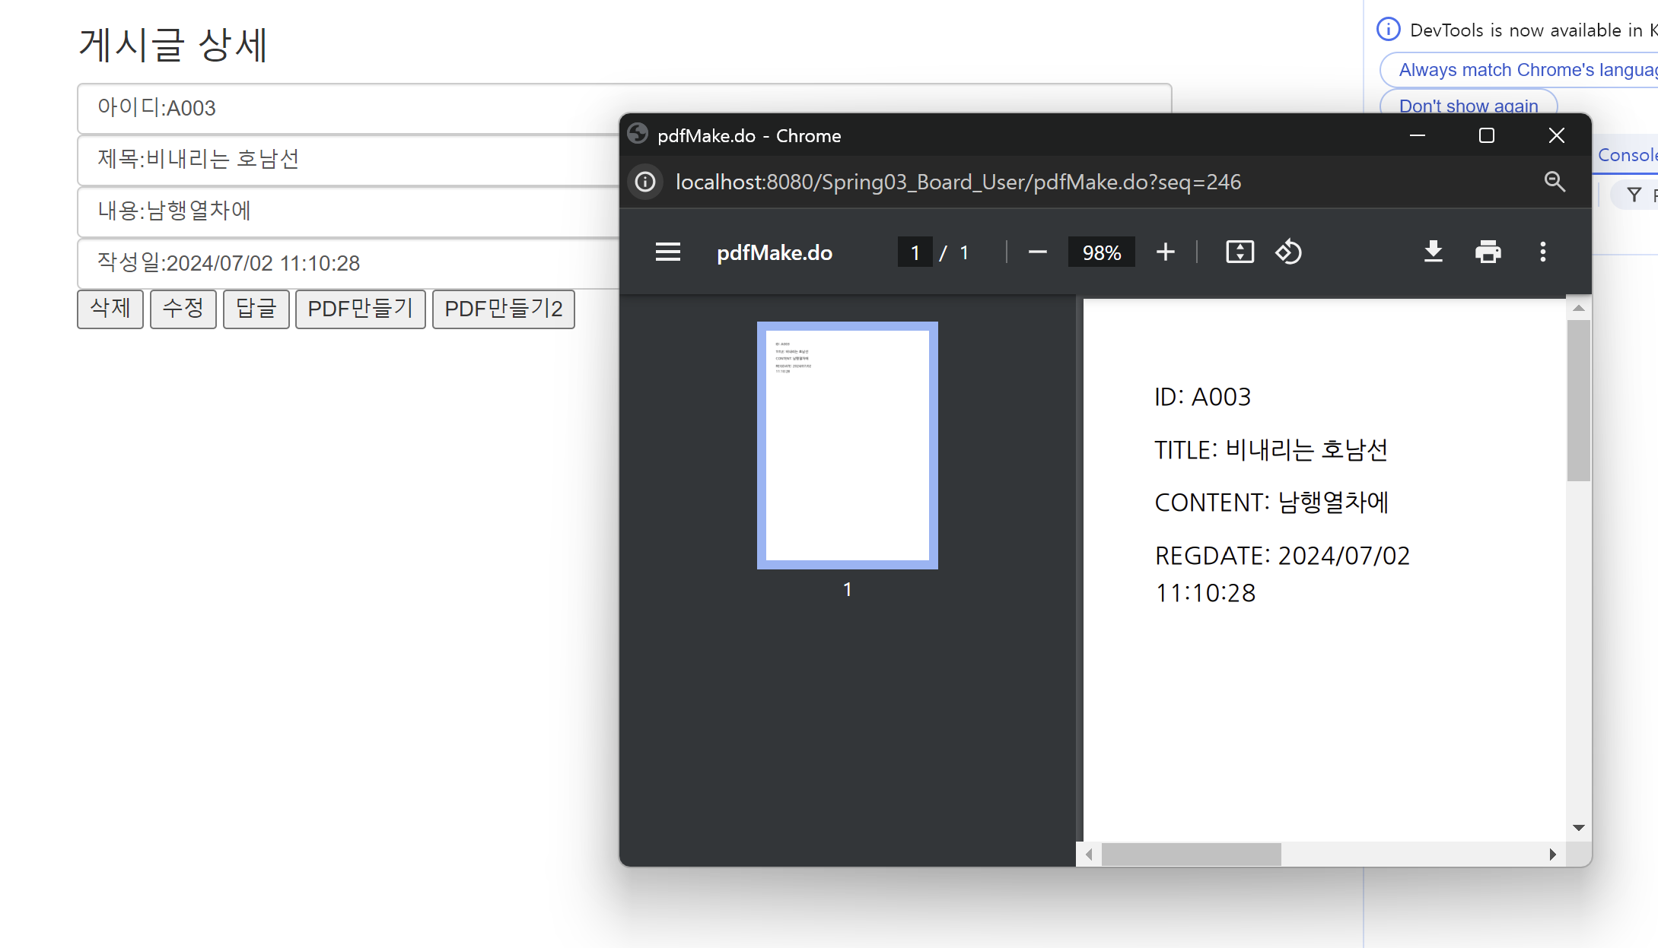Click the 게시글 상세 heading
1658x948 pixels.
tap(173, 44)
